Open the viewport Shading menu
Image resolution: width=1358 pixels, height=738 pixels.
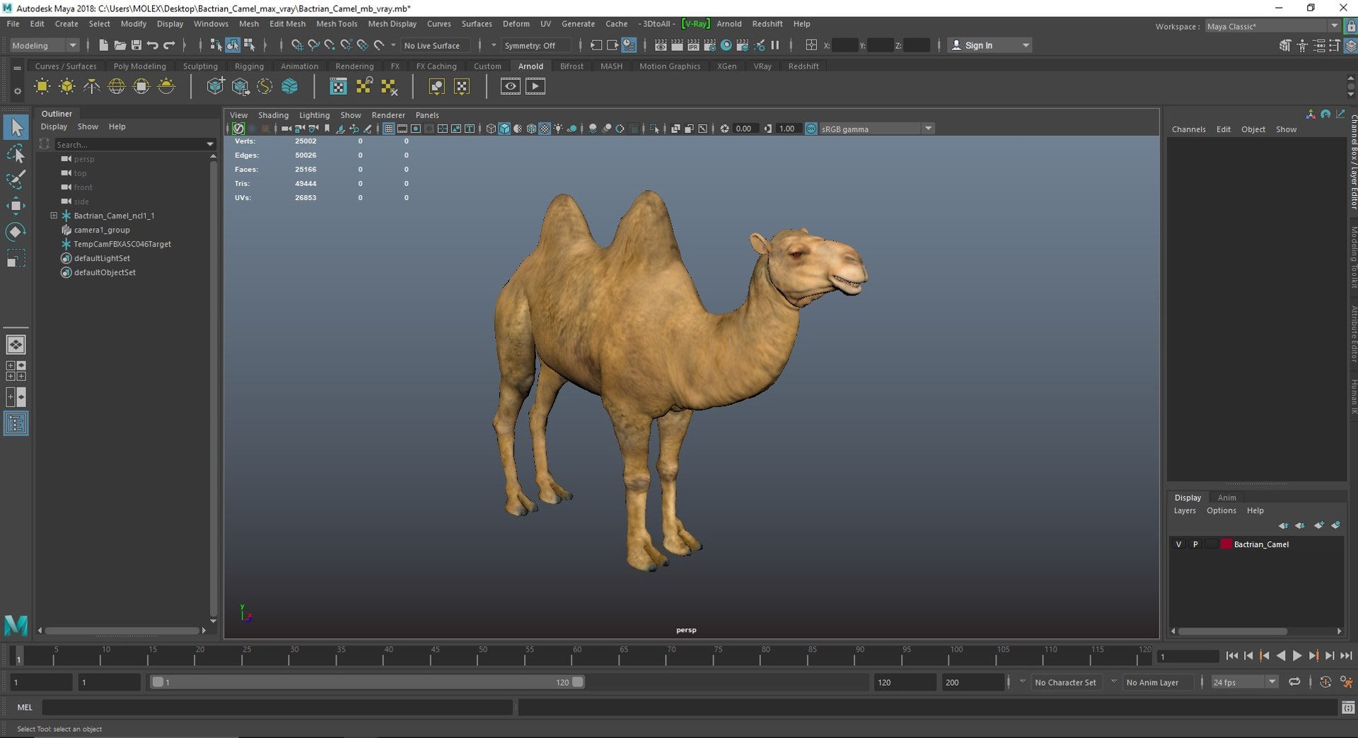coord(273,115)
